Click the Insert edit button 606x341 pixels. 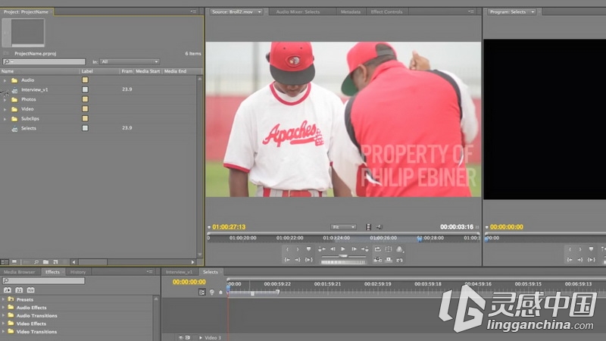(377, 260)
